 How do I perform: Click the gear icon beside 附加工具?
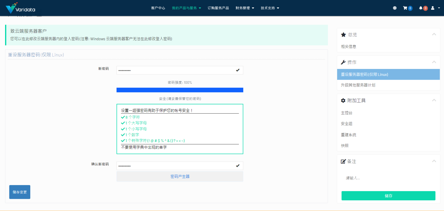click(x=343, y=101)
